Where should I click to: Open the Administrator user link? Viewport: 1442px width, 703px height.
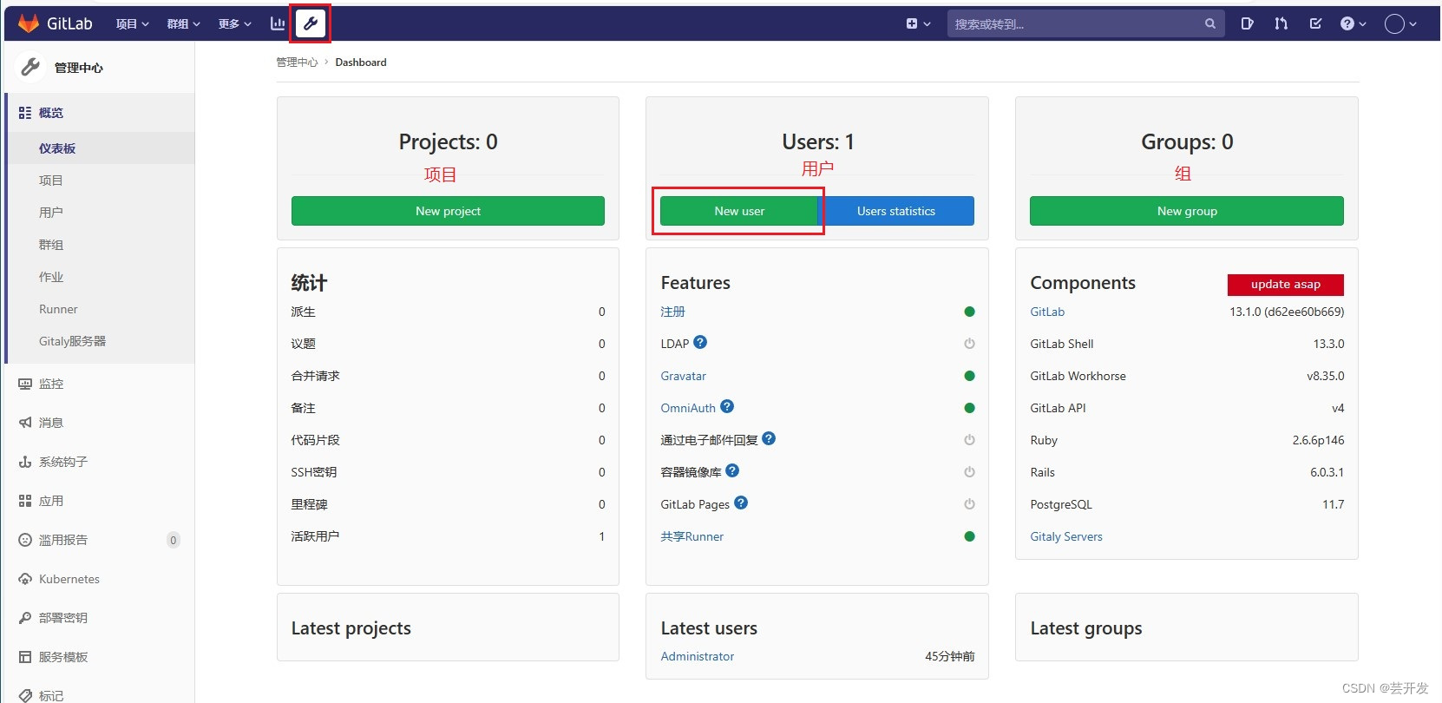pos(698,656)
